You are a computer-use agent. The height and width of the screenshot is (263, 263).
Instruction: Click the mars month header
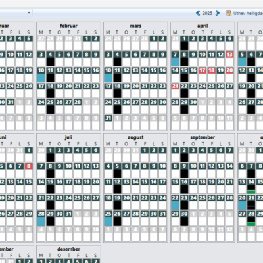pos(135,26)
